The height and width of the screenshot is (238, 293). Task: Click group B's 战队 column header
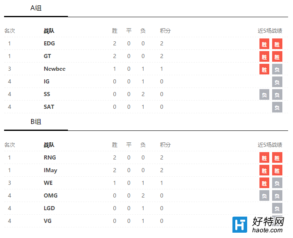(x=49, y=145)
